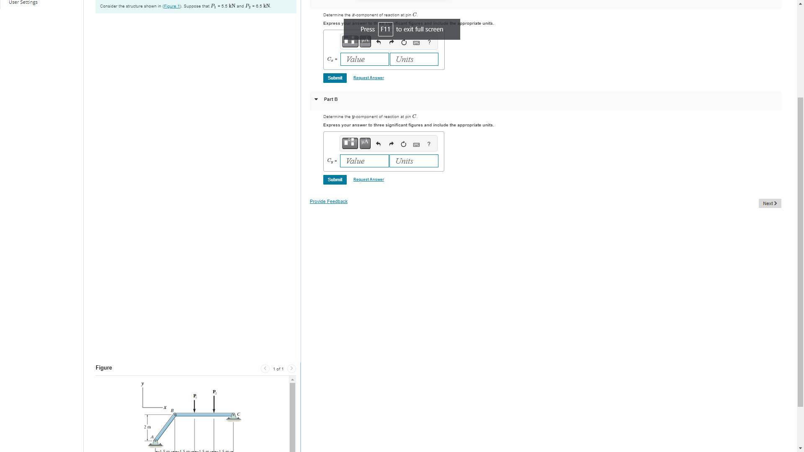Open User Settings
Screen dimensions: 804x452
point(23,3)
